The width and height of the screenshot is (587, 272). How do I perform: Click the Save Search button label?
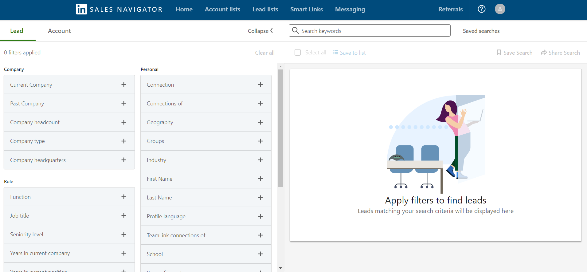click(518, 53)
